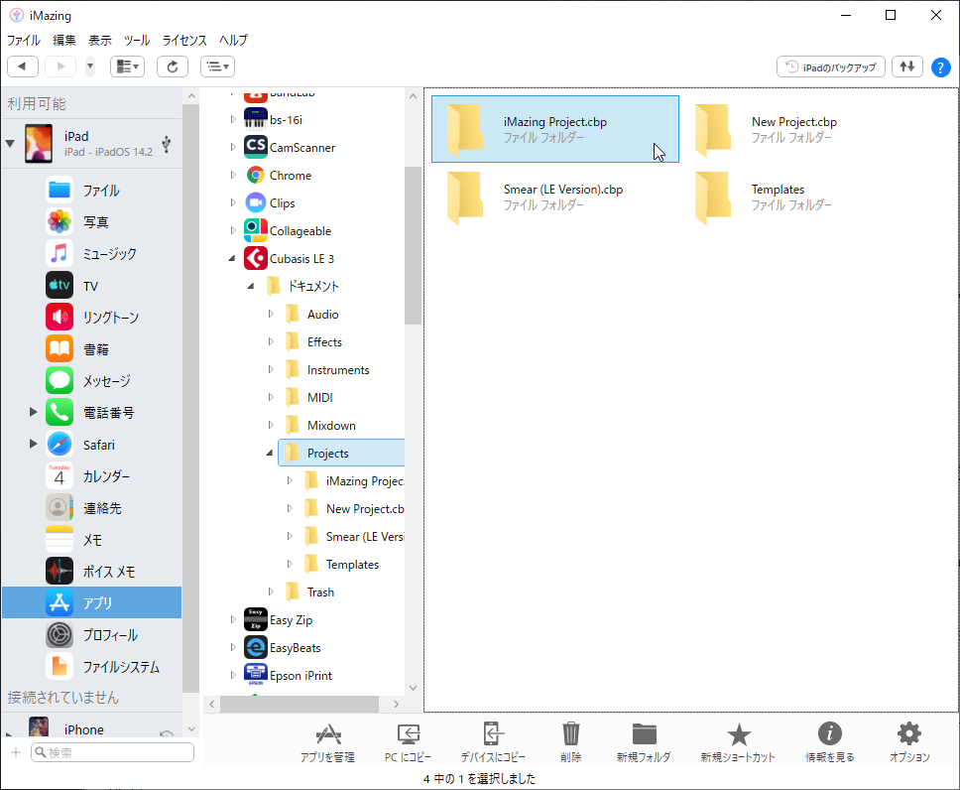Expand Safari sidebar entry
This screenshot has height=790, width=960.
pos(34,444)
